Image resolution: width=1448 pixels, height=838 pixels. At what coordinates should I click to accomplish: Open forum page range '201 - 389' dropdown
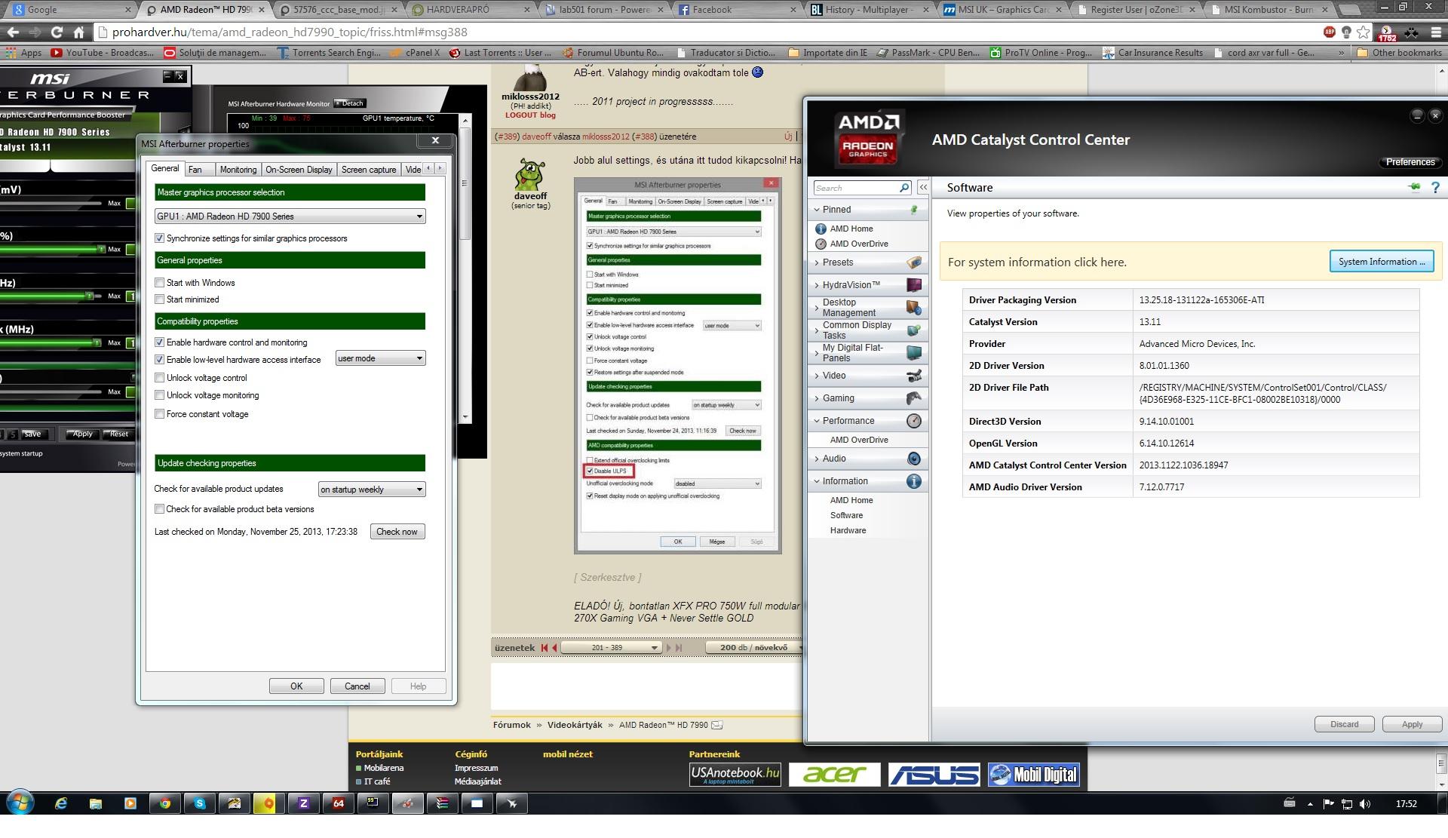pos(611,648)
